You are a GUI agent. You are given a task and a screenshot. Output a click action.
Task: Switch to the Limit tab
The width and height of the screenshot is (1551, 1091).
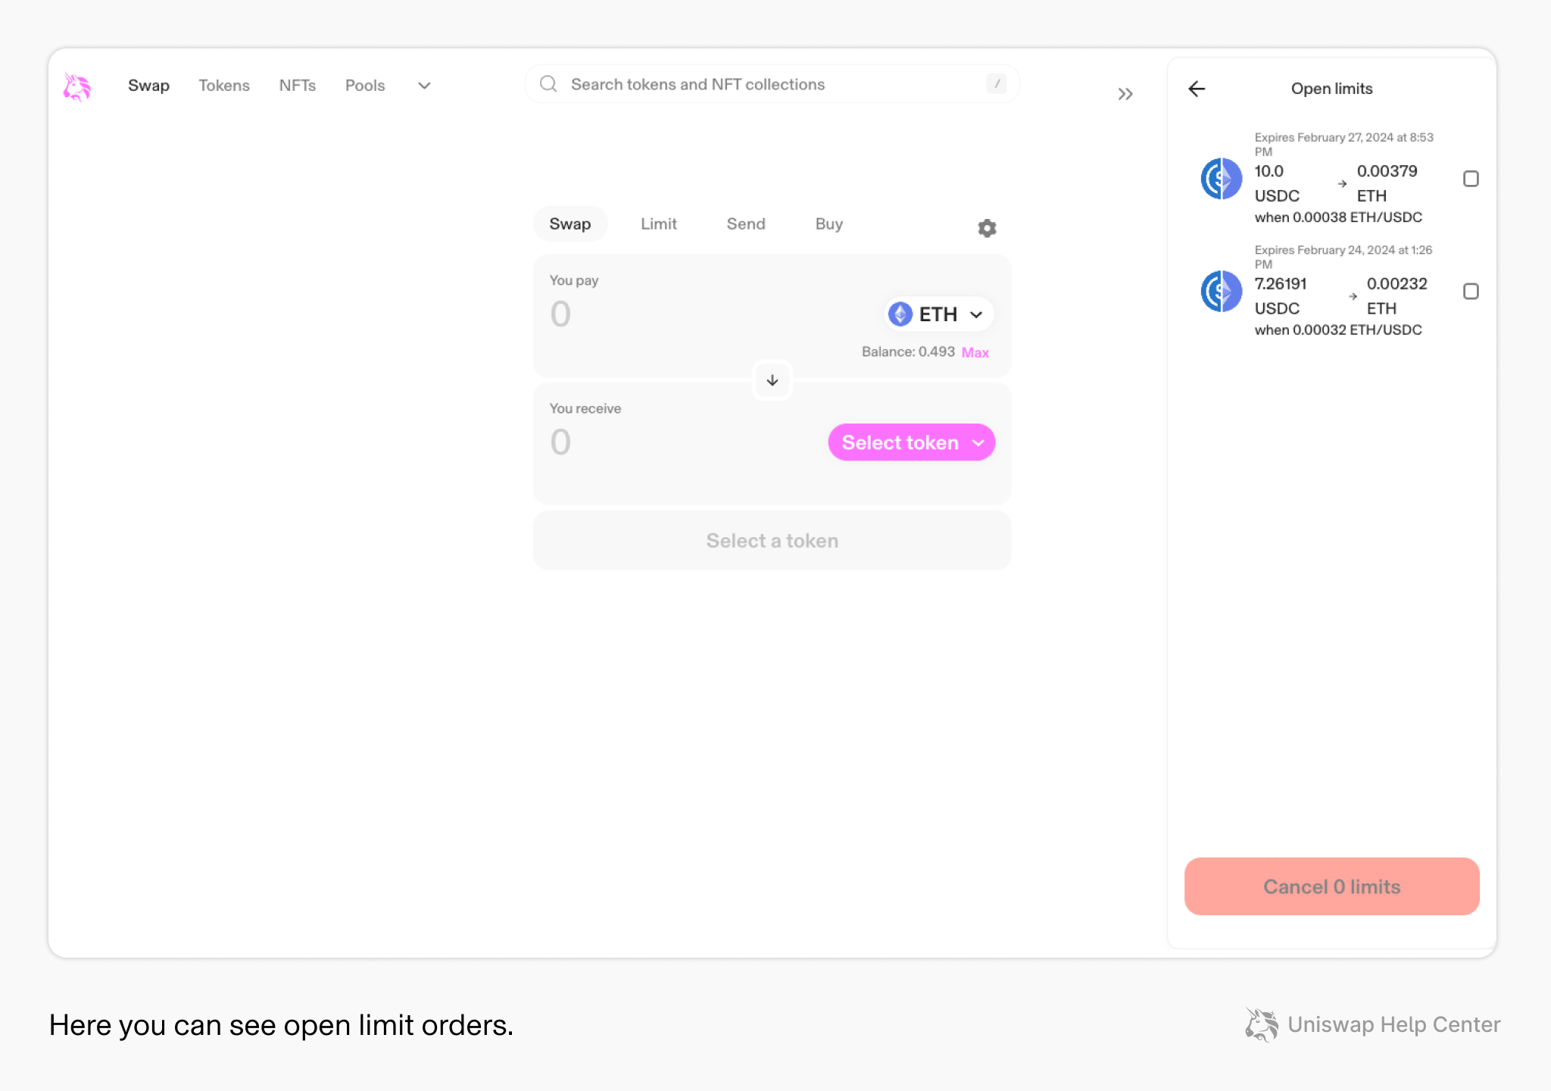click(658, 224)
